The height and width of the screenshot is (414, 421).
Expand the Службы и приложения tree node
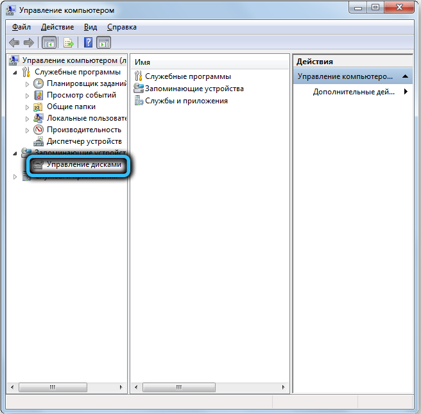(15, 177)
